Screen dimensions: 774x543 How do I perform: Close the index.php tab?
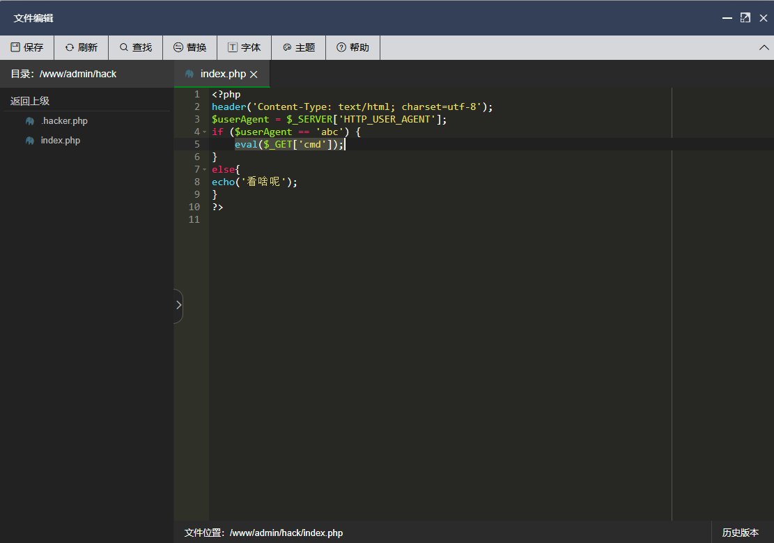tap(254, 74)
